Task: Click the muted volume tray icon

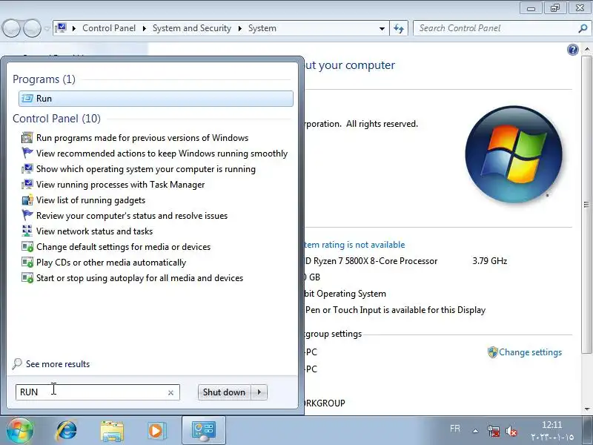Action: pos(511,431)
